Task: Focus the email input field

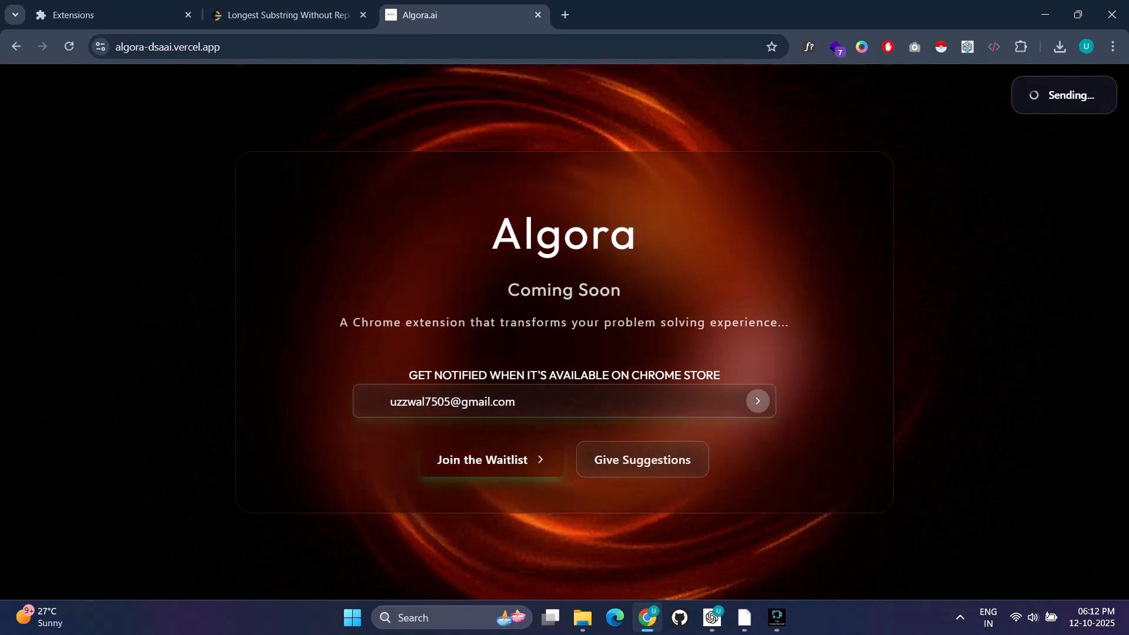Action: pyautogui.click(x=564, y=401)
